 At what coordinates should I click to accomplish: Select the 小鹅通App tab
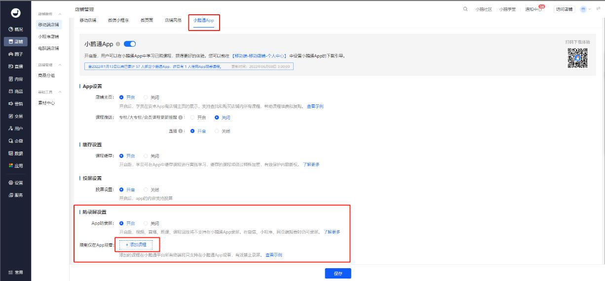pos(203,20)
